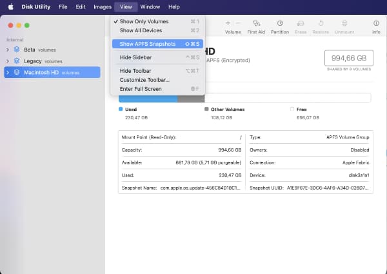
Task: Click the Macintosh HD volume group icon
Action: [17, 72]
